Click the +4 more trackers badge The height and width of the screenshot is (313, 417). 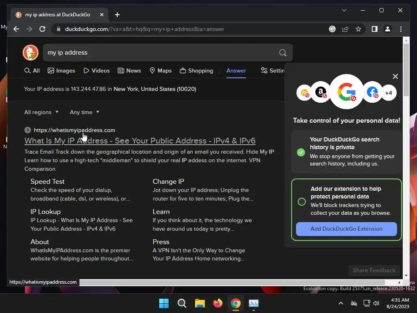click(388, 93)
